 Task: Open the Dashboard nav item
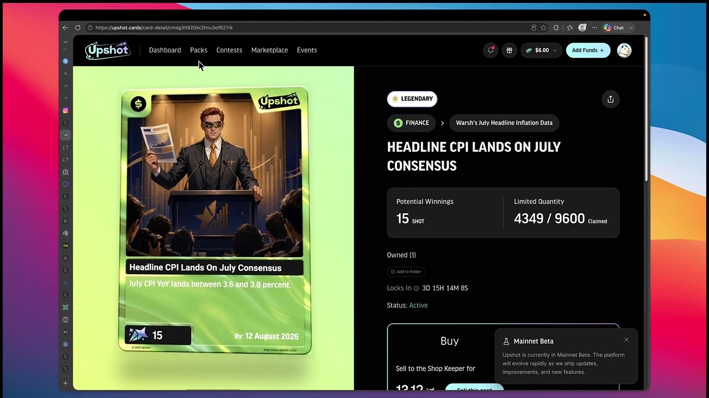pos(165,50)
